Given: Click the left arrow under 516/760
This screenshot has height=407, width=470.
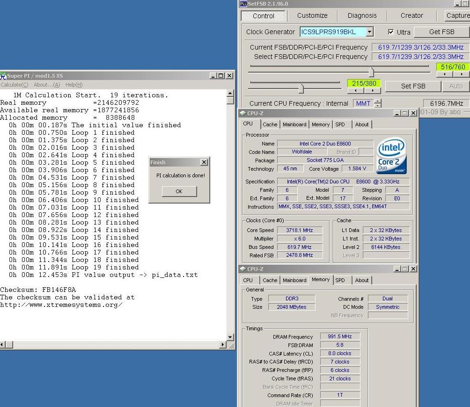Looking at the screenshot, I should [444, 74].
